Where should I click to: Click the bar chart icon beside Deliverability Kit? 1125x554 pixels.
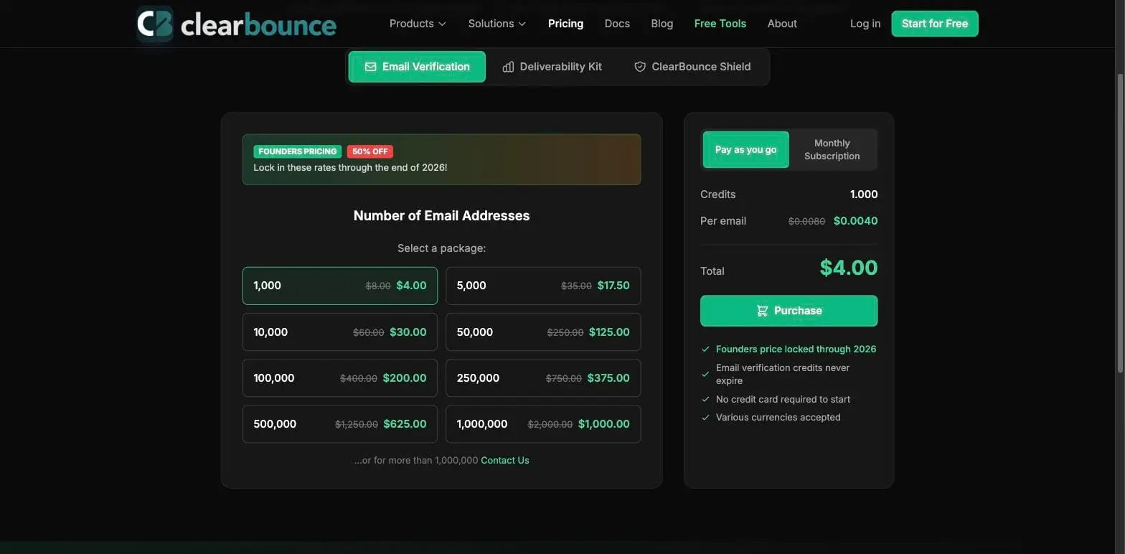click(x=508, y=67)
